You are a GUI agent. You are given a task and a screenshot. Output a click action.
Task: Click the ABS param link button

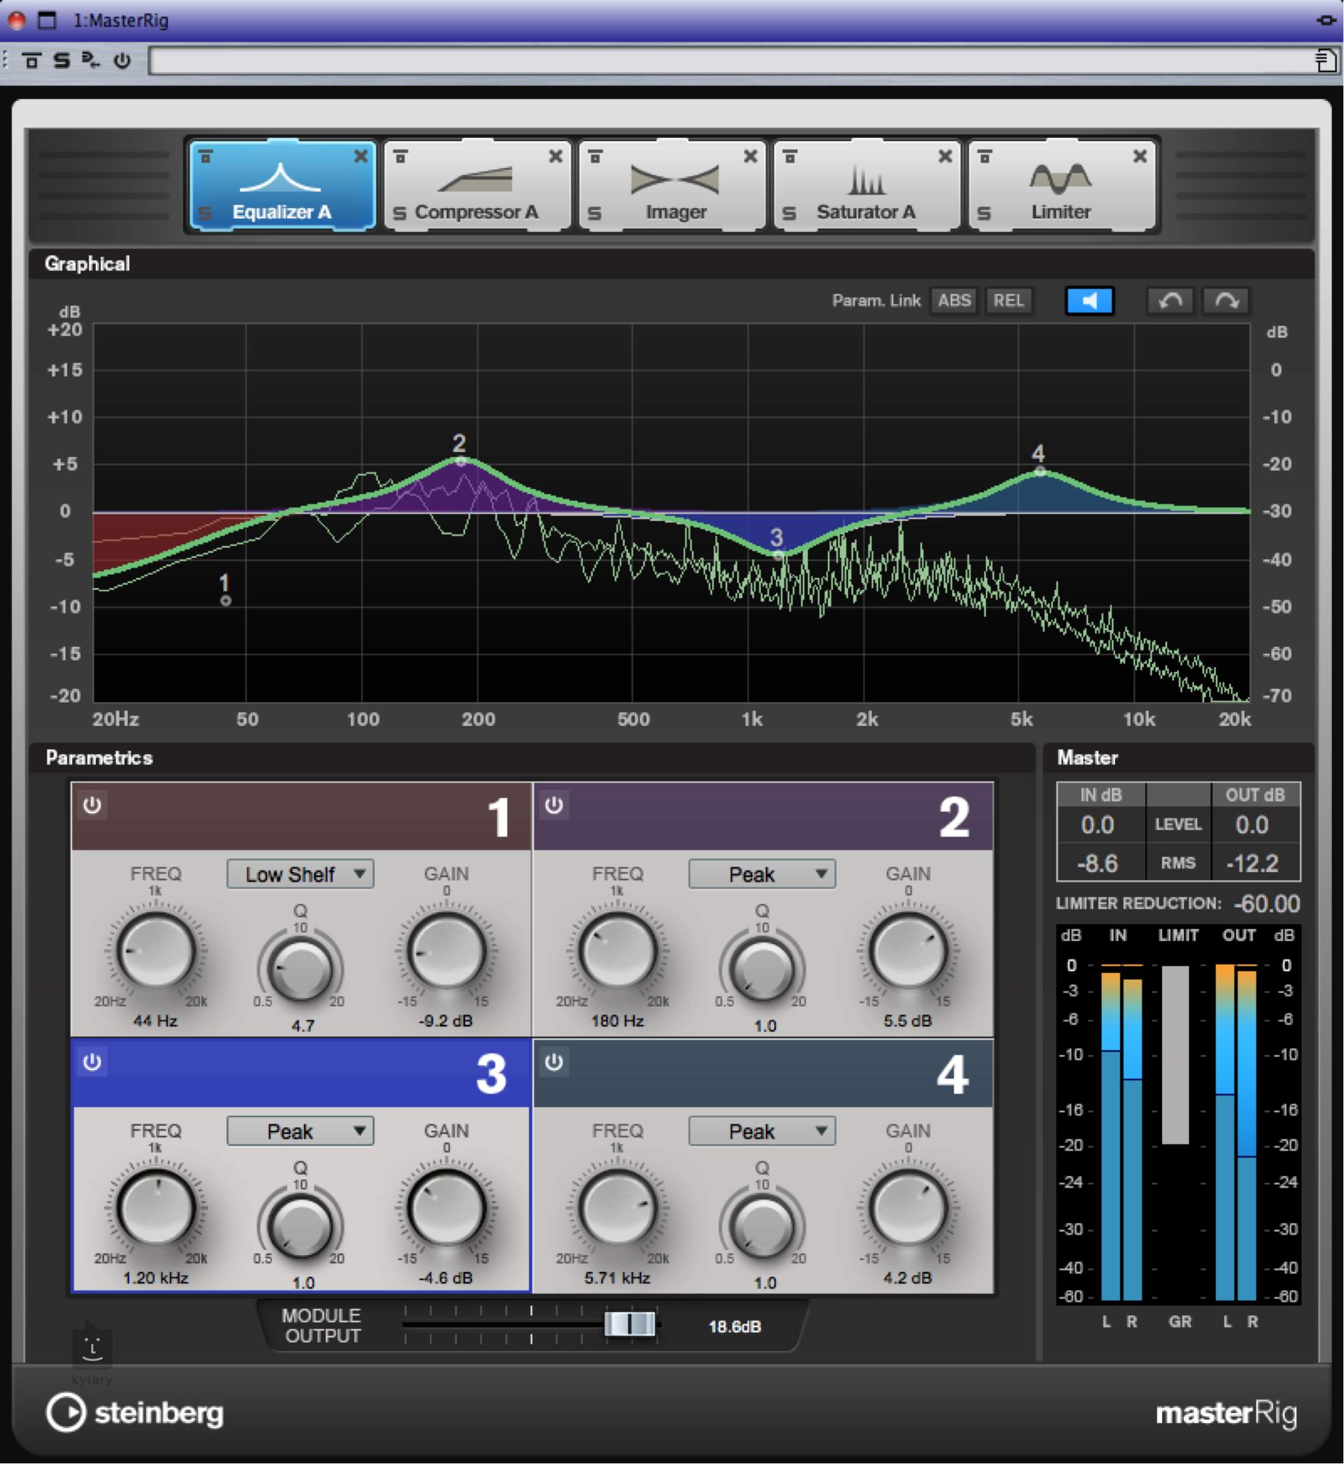tap(953, 301)
